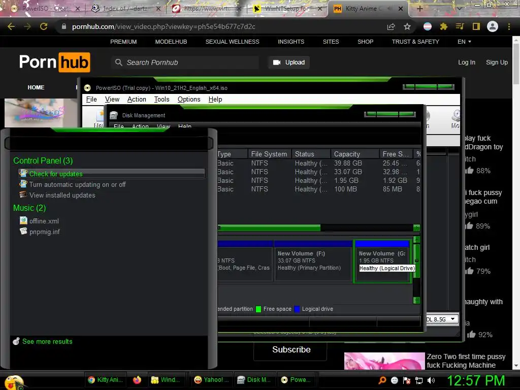Mute audio on the Kitty Anime tab
Image resolution: width=520 pixels, height=390 pixels.
[391, 9]
